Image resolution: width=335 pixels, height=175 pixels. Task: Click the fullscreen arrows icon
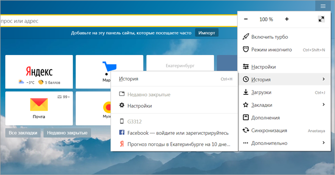tap(321, 19)
